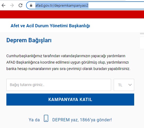Click the white side panel at right
The image size is (144, 128).
(x=142, y=43)
